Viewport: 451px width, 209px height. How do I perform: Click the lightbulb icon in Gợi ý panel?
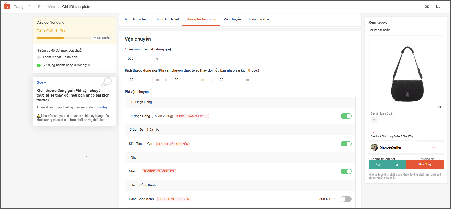click(x=107, y=82)
